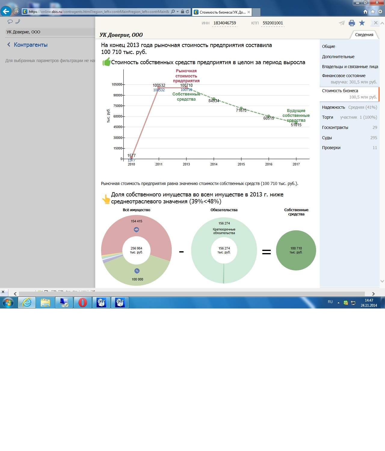The height and width of the screenshot is (451, 385).
Task: Open the address bar dropdown arrow
Action: coord(177,12)
